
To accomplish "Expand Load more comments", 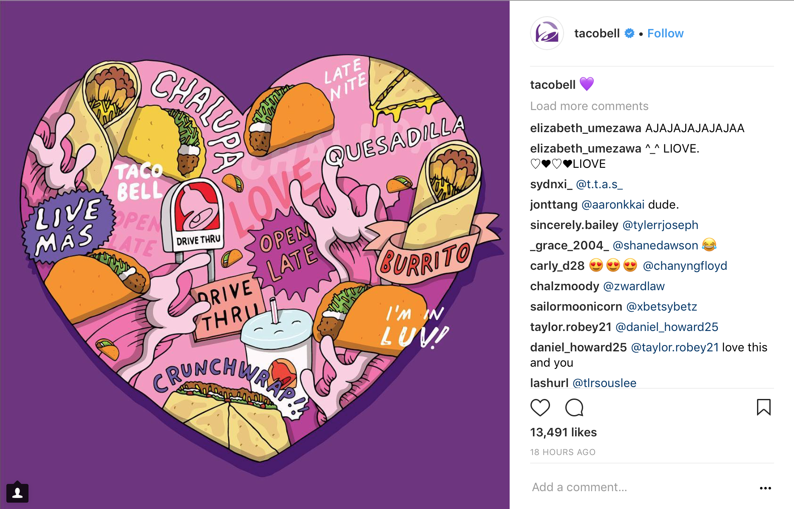I will [589, 106].
